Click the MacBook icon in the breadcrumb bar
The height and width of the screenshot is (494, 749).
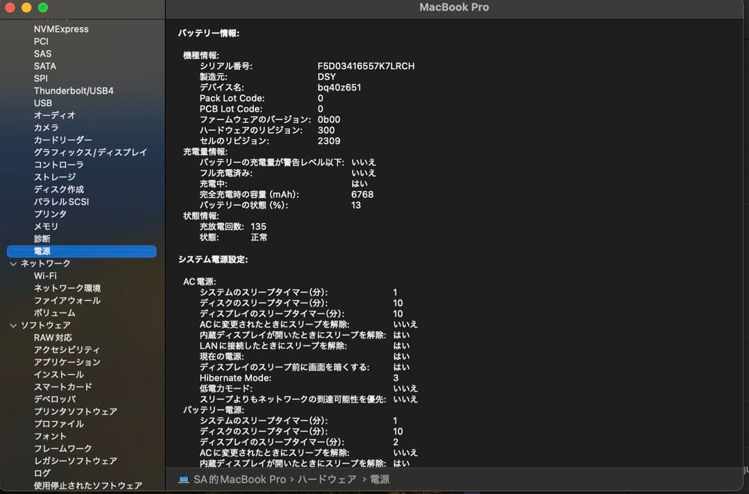pyautogui.click(x=182, y=479)
